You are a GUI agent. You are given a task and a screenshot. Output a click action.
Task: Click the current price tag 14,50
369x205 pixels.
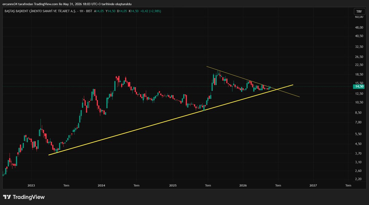(359, 87)
